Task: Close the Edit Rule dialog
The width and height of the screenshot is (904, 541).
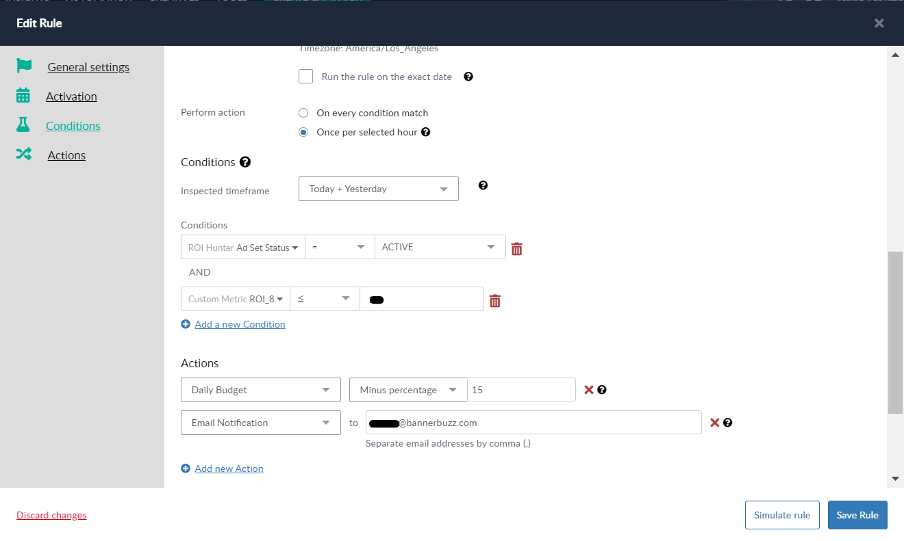Action: (879, 23)
